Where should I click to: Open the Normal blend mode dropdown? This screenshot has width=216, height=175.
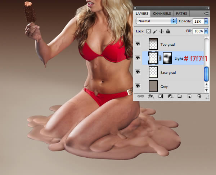[x=156, y=21]
